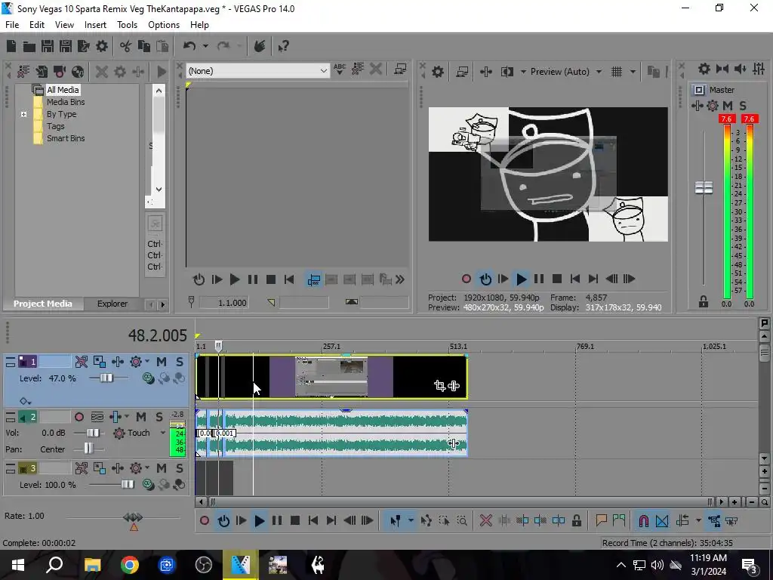Pause playback in video preview
This screenshot has width=773, height=580.
[x=539, y=279]
